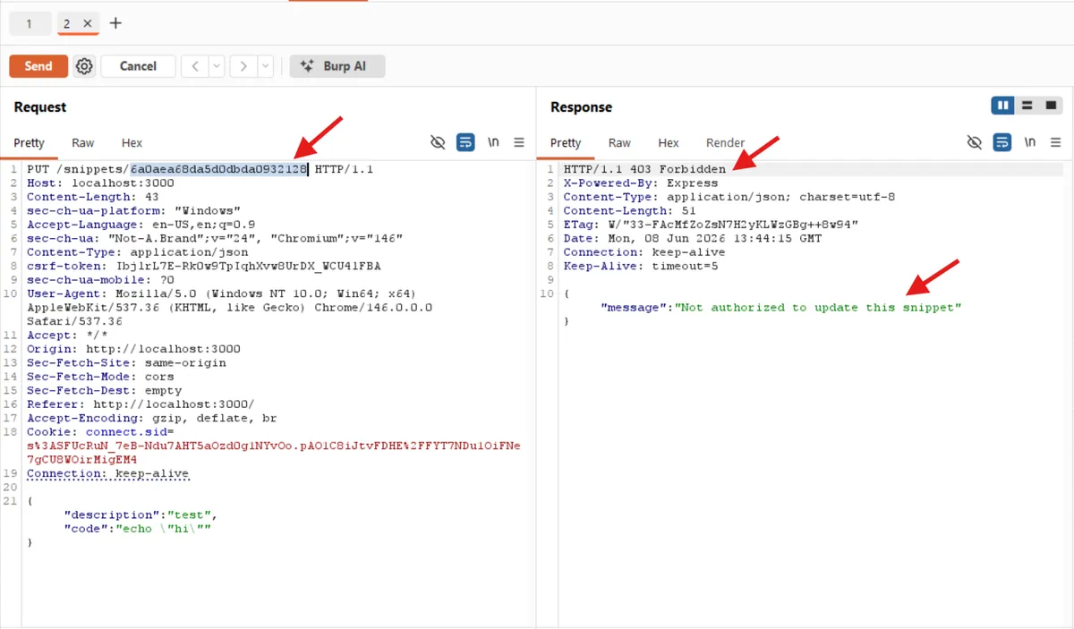Click the Accept-Encoding header line
1074x629 pixels.
point(151,418)
